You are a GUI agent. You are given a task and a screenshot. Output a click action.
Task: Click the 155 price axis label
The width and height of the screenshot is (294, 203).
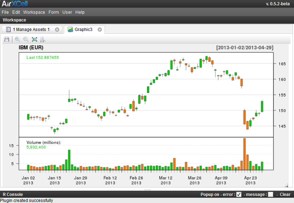point(282,95)
